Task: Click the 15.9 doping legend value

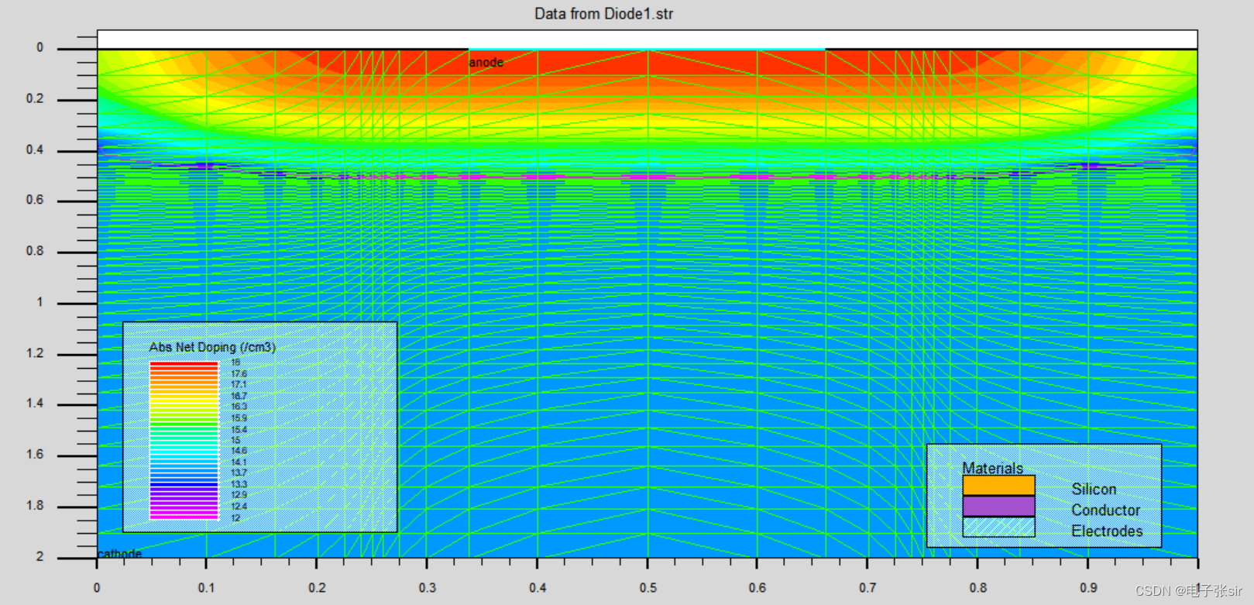Action: [239, 418]
